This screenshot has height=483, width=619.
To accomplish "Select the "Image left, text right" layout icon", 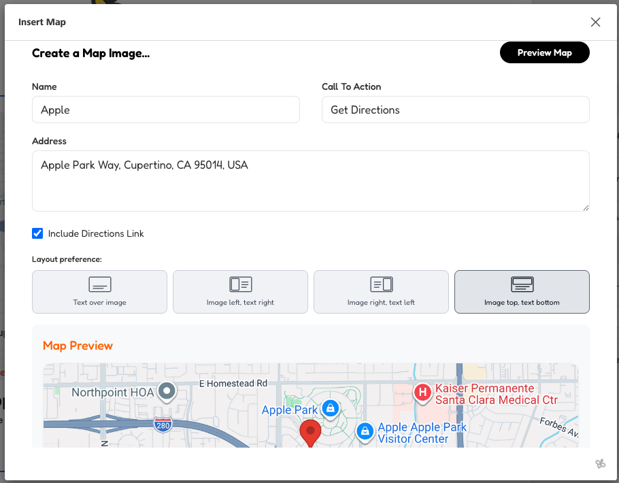I will 240,284.
